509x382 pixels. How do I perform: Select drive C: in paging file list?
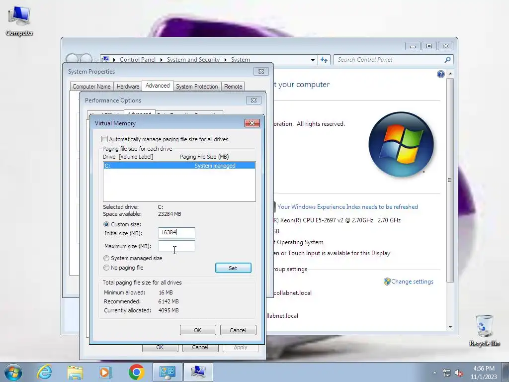coord(179,166)
